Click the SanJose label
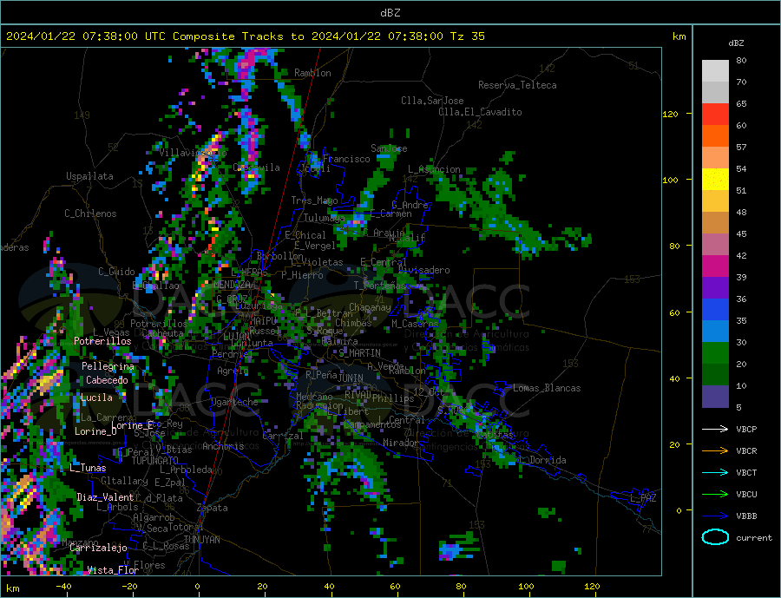 click(389, 148)
